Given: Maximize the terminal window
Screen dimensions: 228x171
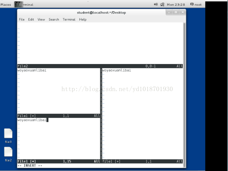Looking at the screenshot, I should pos(176,13).
